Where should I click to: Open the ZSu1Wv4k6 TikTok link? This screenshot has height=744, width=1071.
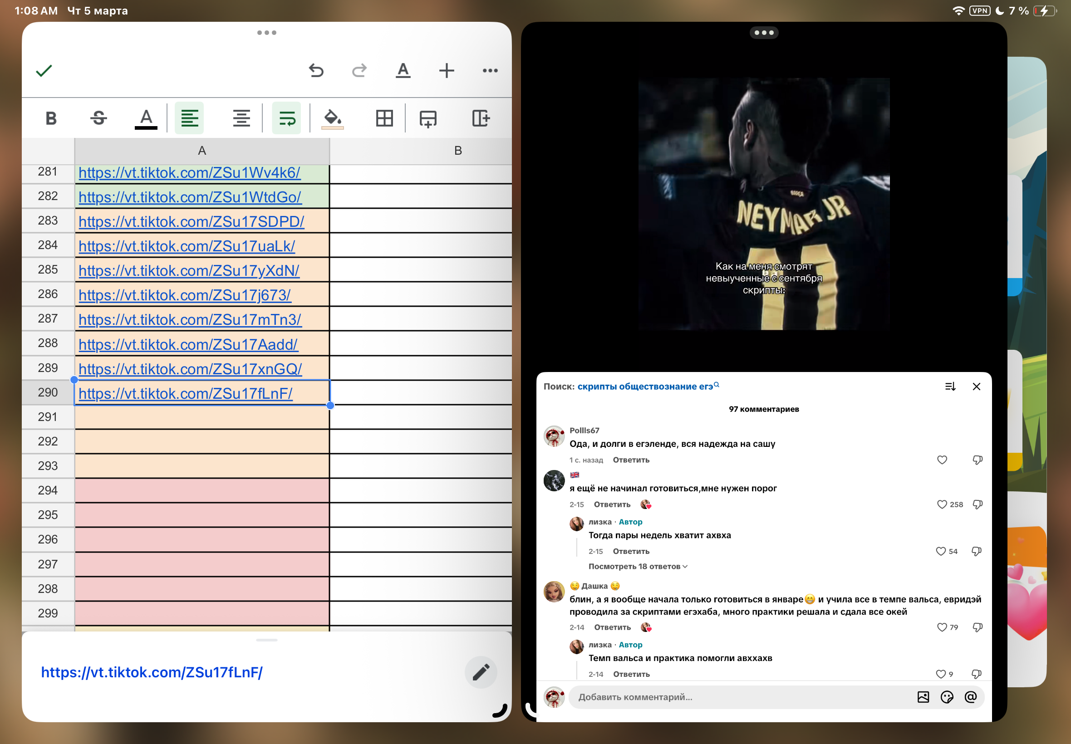(x=189, y=173)
